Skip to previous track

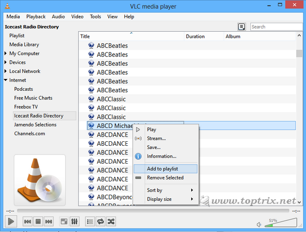pos(28,221)
